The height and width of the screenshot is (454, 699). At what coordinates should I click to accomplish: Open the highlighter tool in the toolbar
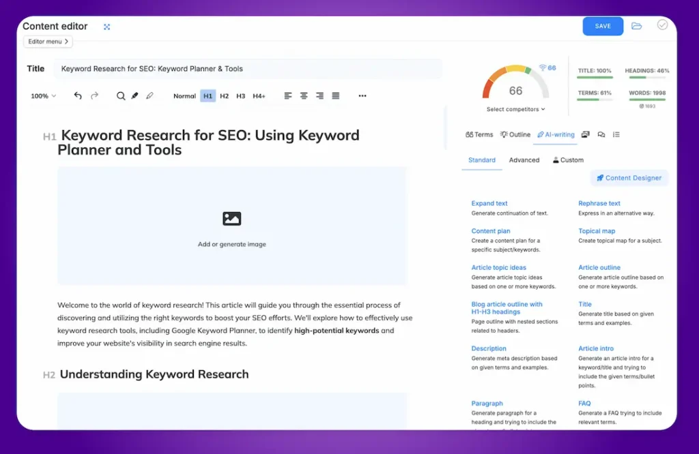point(134,95)
